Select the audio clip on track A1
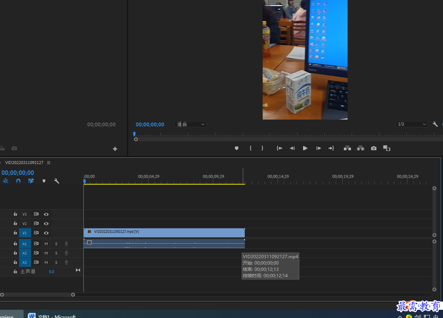 point(164,244)
